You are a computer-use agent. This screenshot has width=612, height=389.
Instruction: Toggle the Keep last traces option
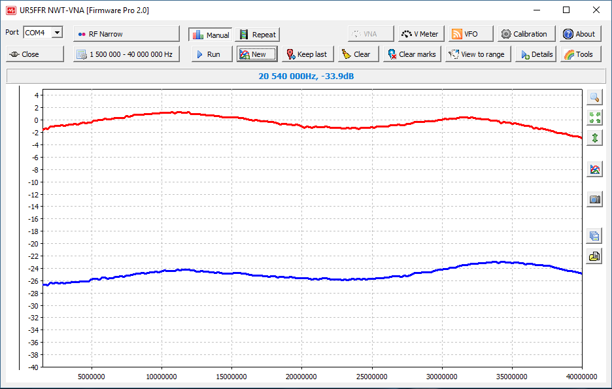[308, 54]
